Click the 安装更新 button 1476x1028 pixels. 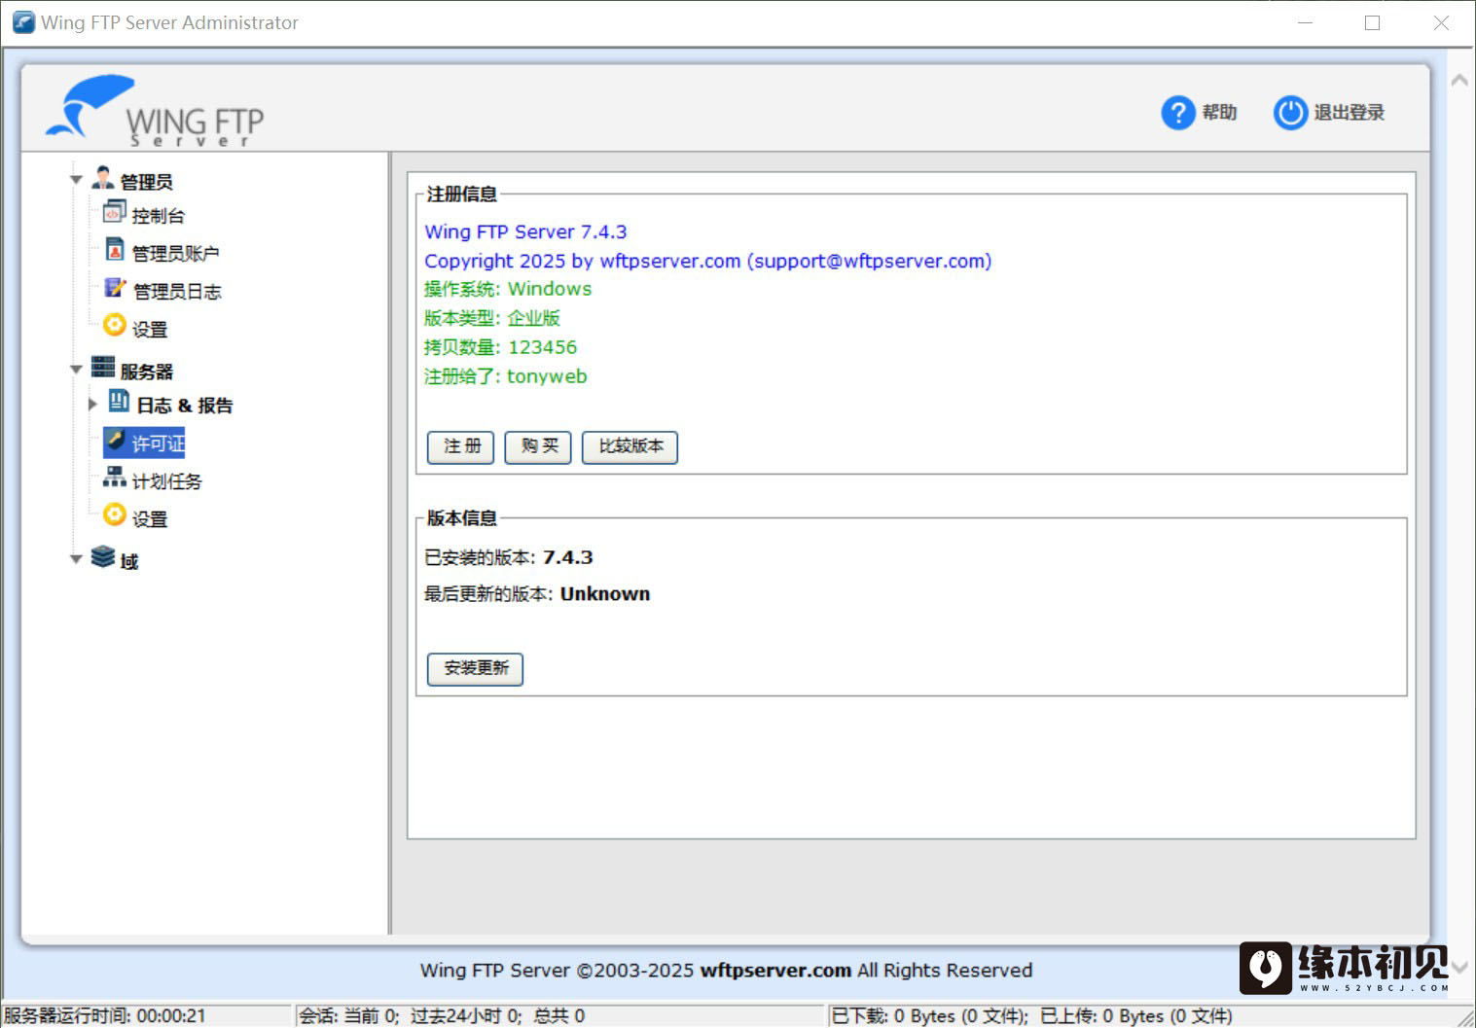[476, 669]
